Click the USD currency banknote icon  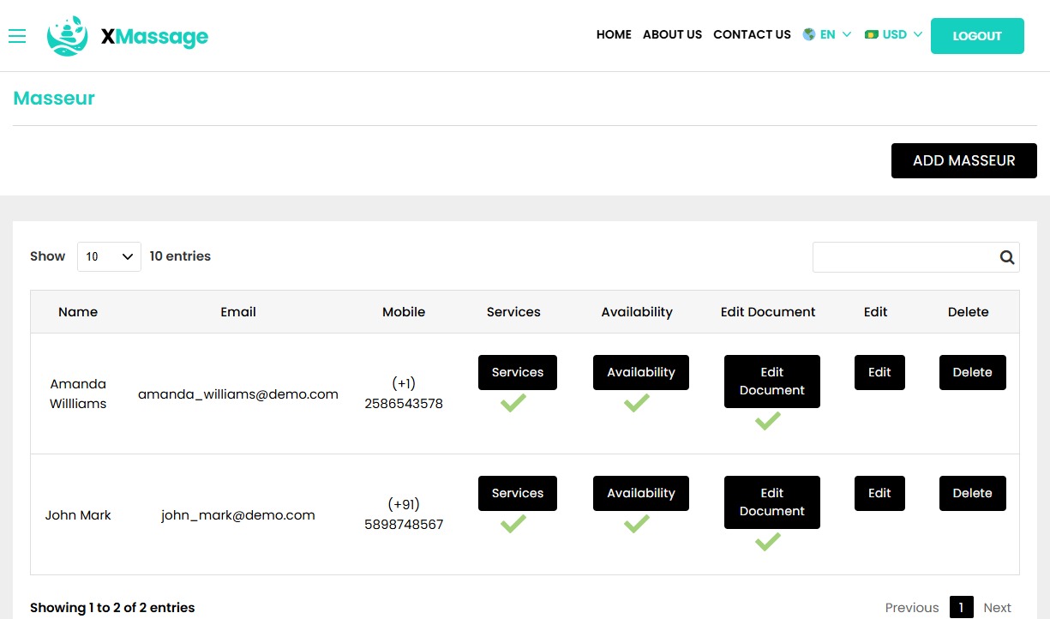pos(872,35)
